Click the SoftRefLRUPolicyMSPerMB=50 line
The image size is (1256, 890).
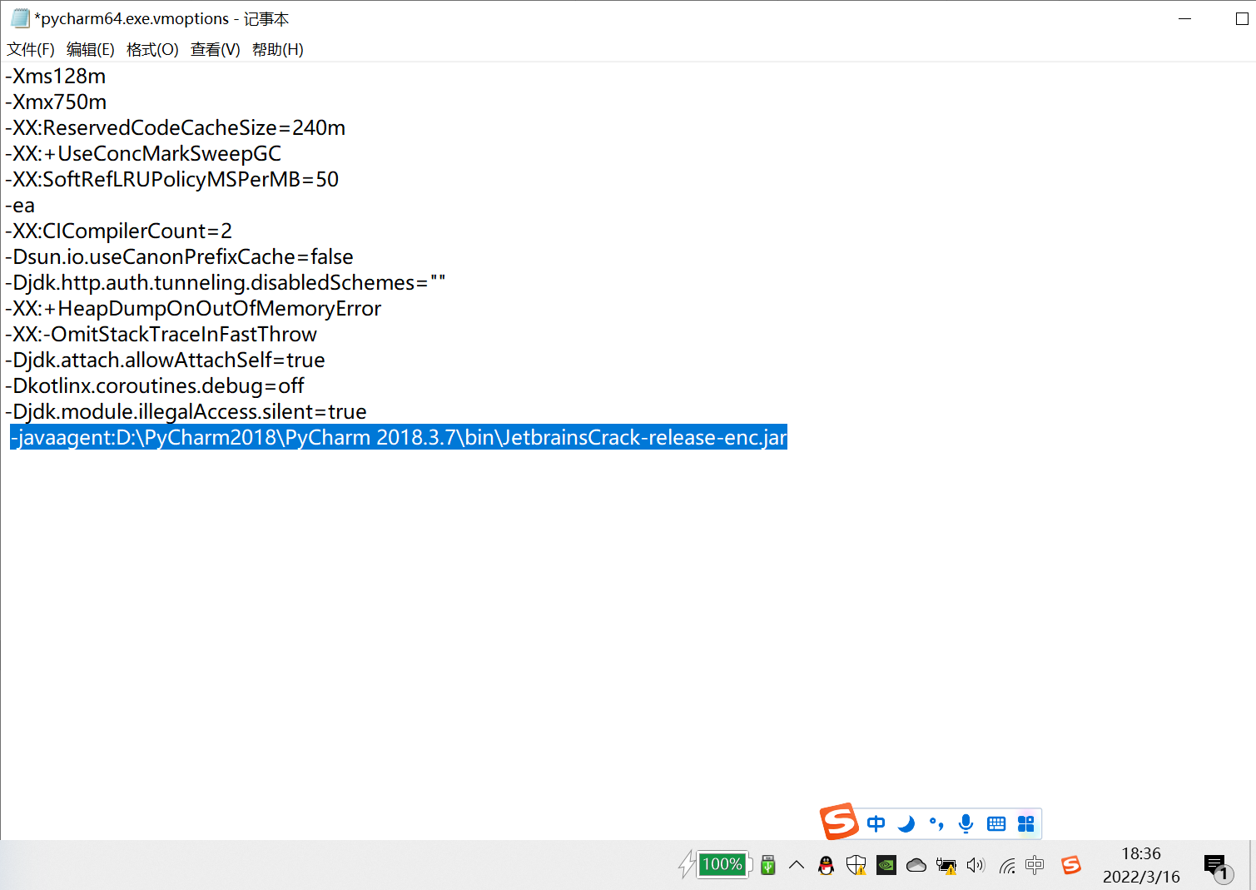tap(172, 179)
